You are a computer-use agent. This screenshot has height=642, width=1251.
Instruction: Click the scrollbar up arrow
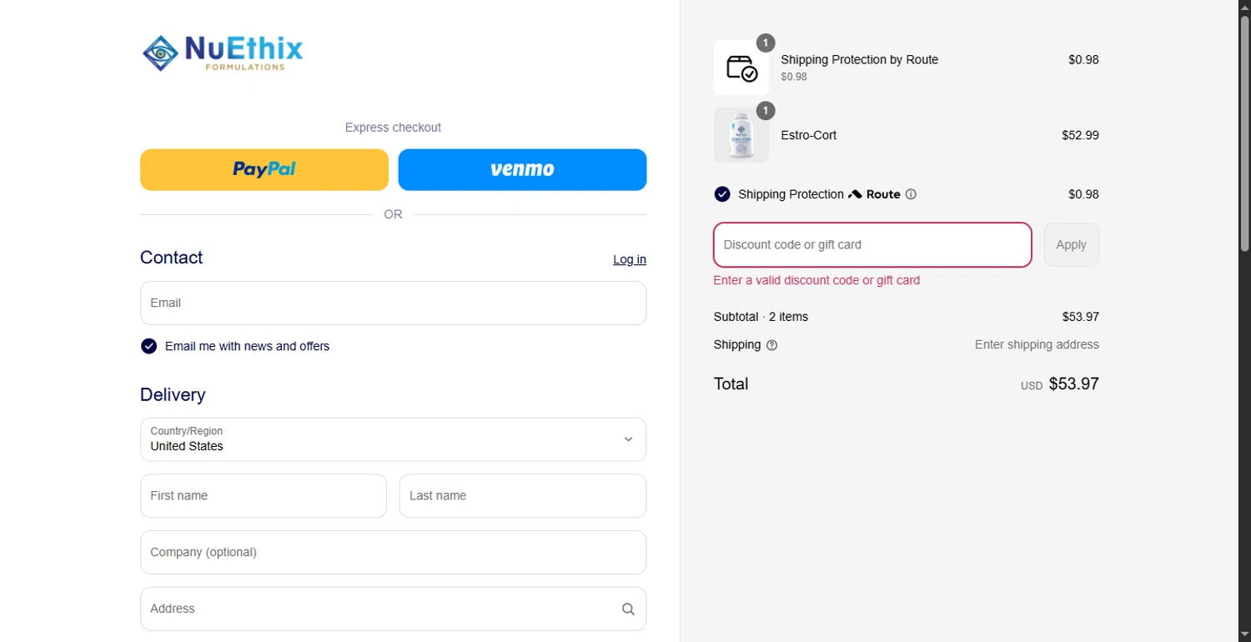[x=1244, y=7]
